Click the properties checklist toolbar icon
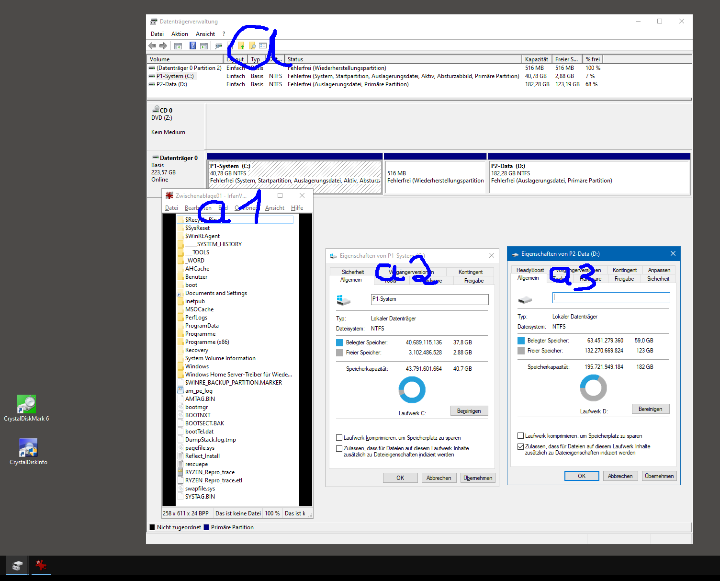 click(x=263, y=46)
